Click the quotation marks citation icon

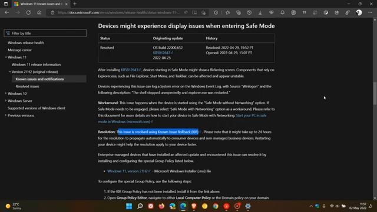click(x=304, y=12)
